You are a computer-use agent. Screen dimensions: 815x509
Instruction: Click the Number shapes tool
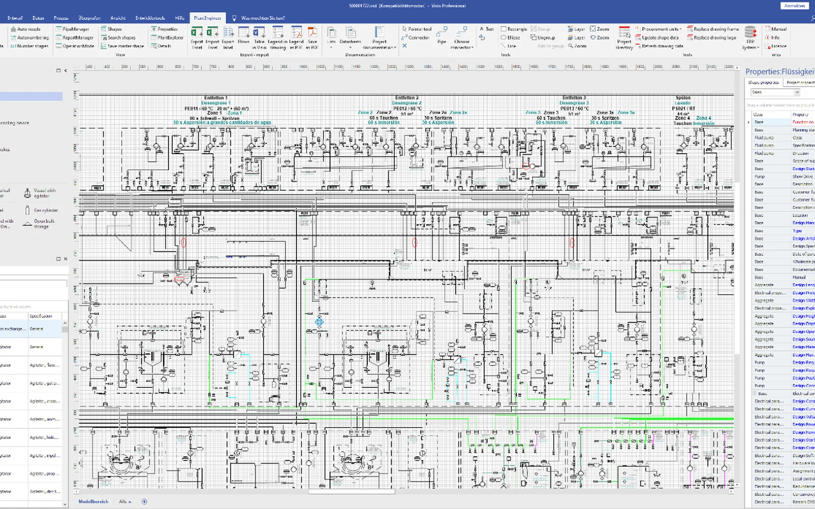pos(29,46)
